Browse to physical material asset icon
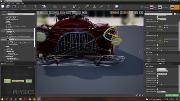180x101 pixels. (167, 27)
